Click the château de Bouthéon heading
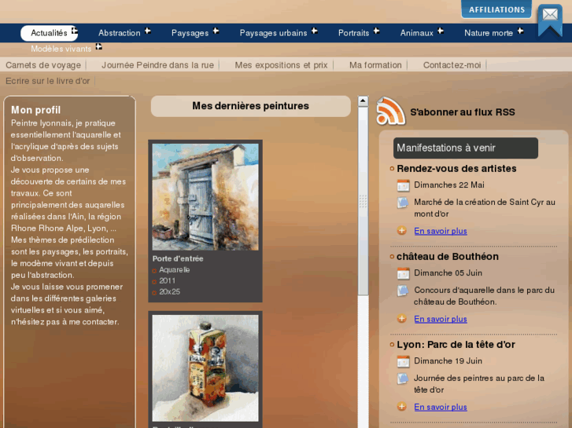 coord(448,257)
